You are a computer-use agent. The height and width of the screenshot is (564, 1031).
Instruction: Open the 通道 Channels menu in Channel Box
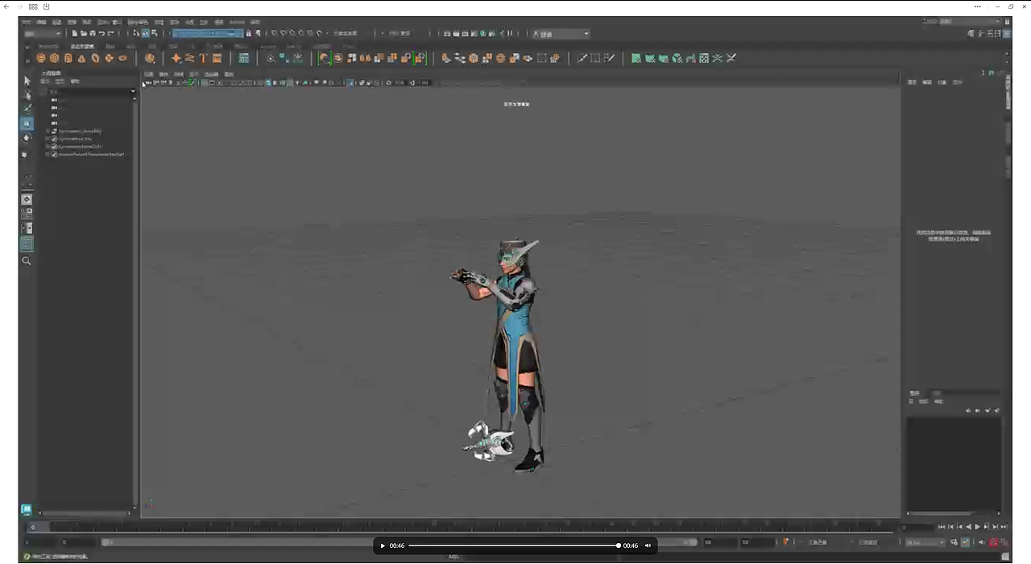[913, 82]
